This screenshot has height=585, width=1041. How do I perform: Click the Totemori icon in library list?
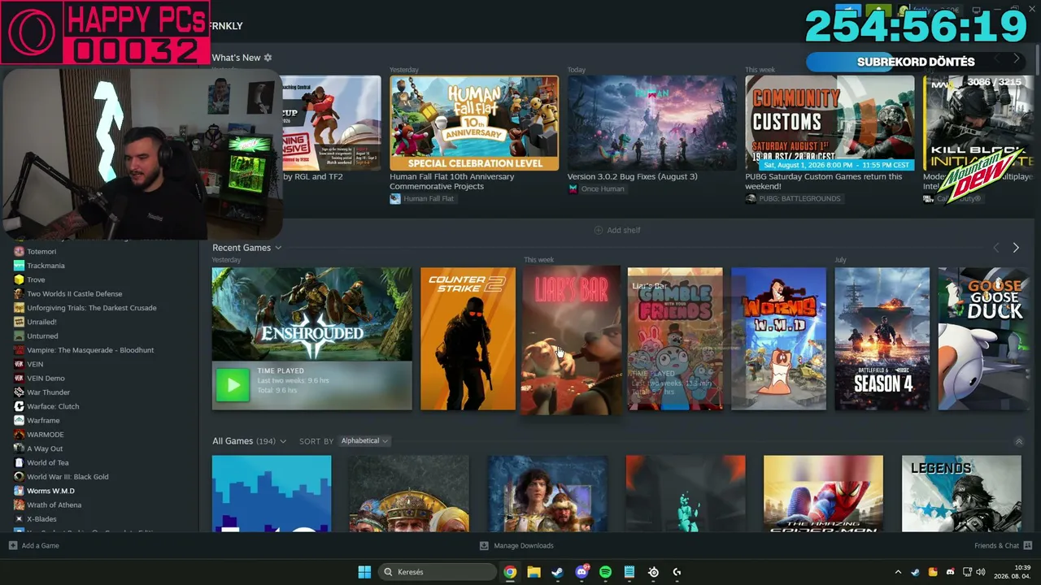pos(19,251)
